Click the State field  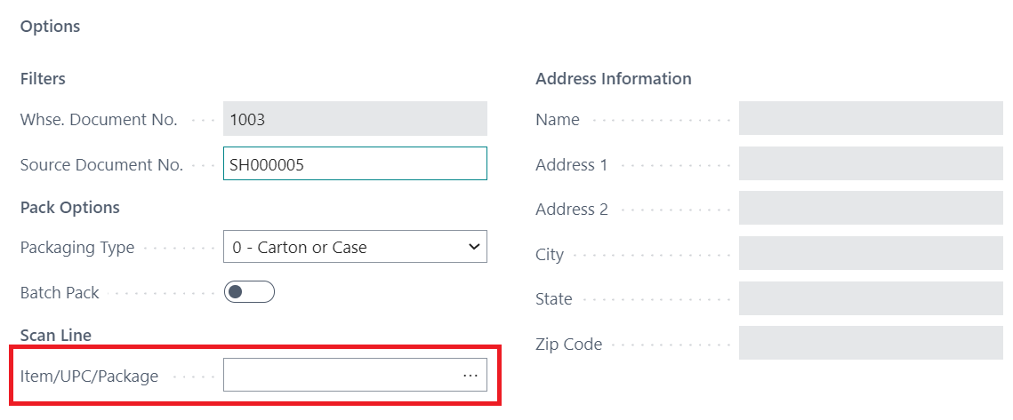(871, 299)
